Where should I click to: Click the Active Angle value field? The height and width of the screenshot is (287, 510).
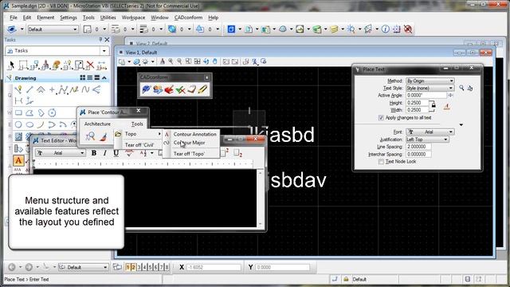[426, 96]
